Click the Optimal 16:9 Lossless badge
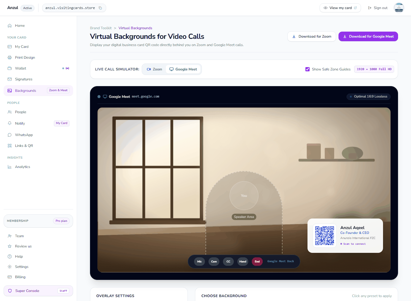This screenshot has height=301, width=411. coord(368,97)
